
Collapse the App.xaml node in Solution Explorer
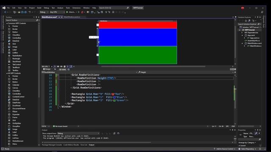pyautogui.click(x=242, y=35)
